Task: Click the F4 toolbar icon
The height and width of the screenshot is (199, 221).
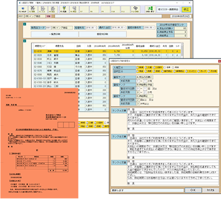Action: 53,9
